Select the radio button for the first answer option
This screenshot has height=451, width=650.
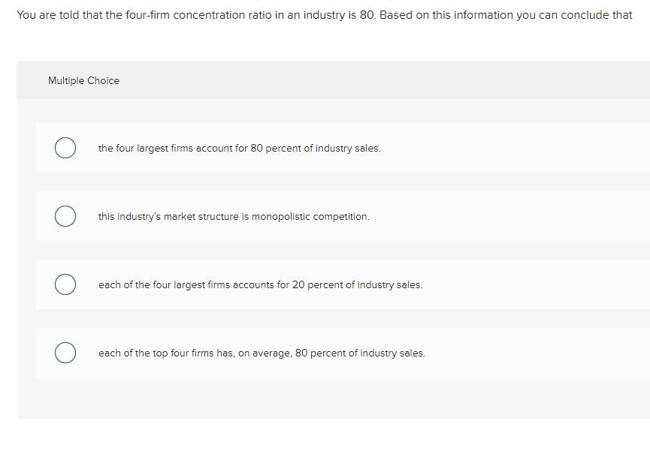(65, 148)
